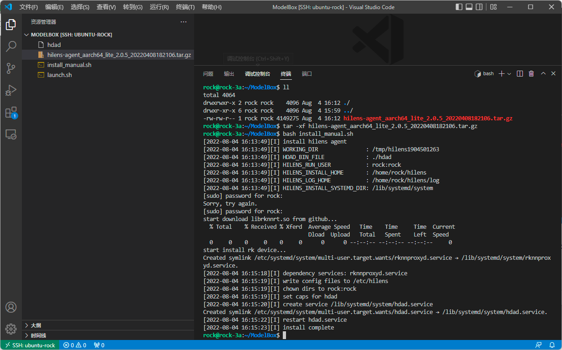The image size is (562, 350).
Task: Click errors and warnings status item
Action: coord(75,345)
